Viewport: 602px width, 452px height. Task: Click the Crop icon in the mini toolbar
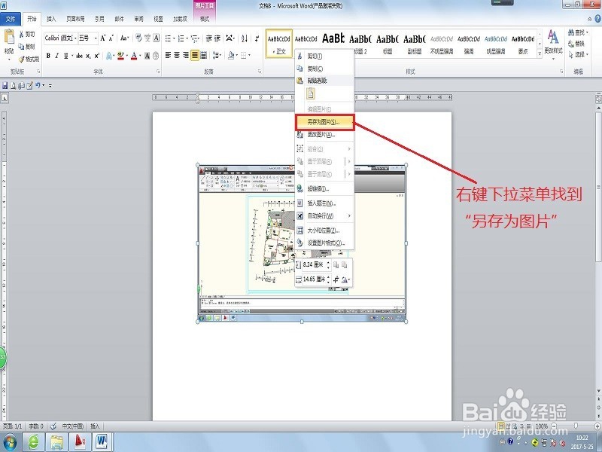tap(336, 279)
